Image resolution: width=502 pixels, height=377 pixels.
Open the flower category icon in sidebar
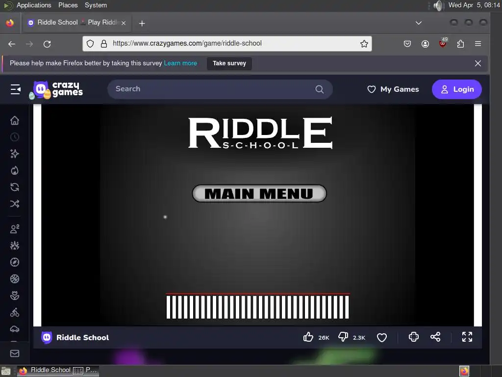click(15, 296)
